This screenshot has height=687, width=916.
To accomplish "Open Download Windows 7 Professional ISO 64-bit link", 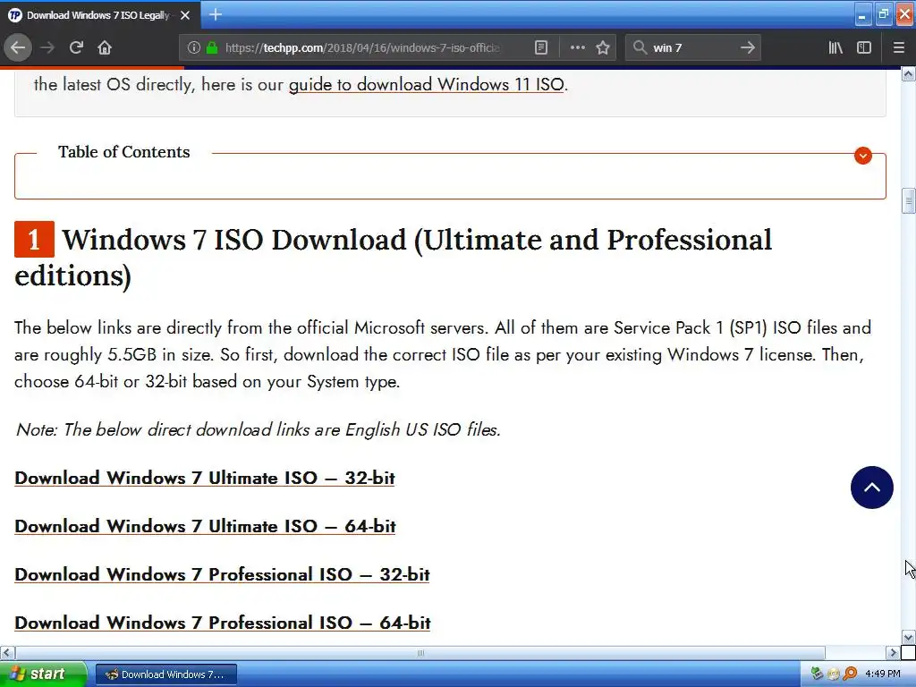I will [x=223, y=623].
